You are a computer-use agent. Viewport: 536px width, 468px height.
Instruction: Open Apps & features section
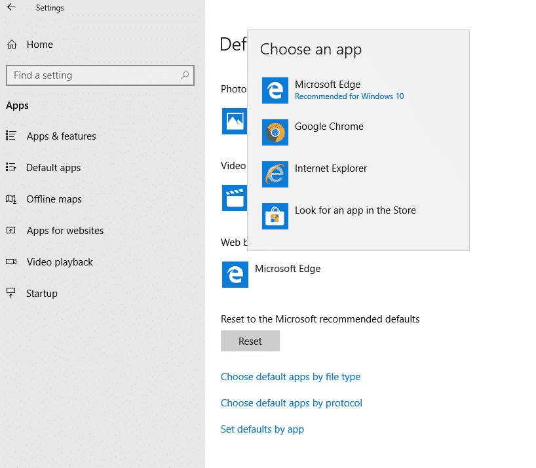coord(61,136)
